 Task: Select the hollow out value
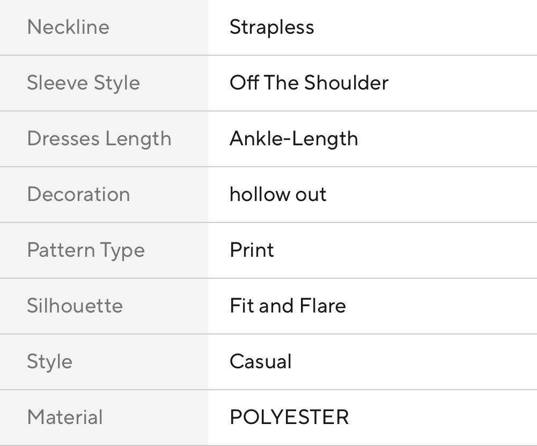[x=278, y=194]
